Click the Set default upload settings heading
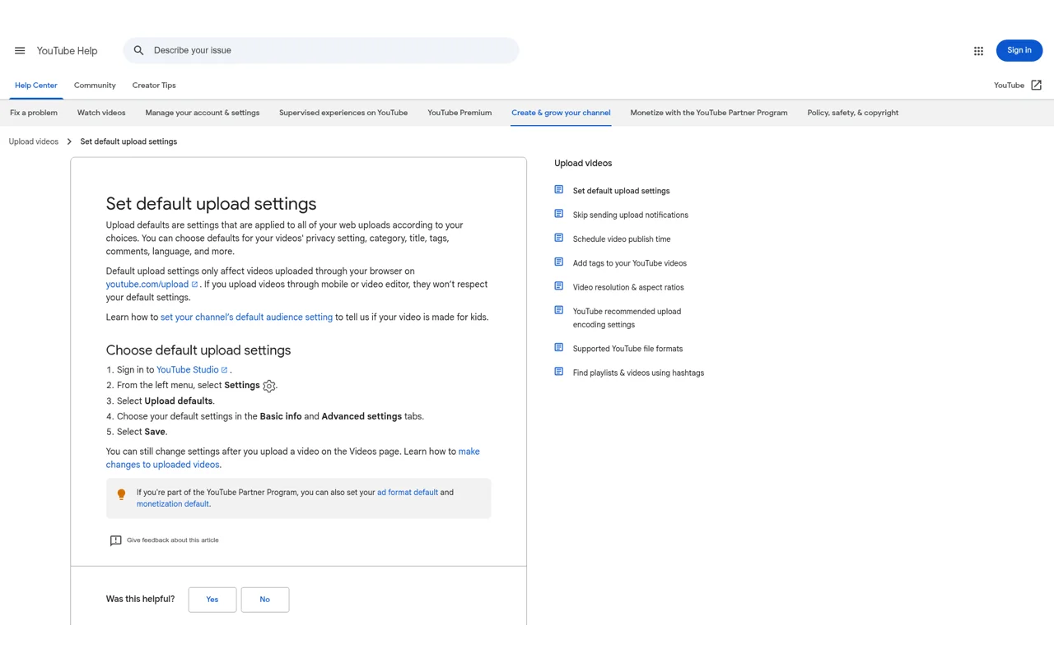Image resolution: width=1054 pixels, height=658 pixels. 211,204
